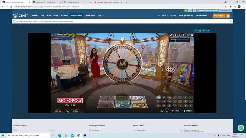Toggle game fullscreen icon above frame
The width and height of the screenshot is (246, 138).
(196, 31)
